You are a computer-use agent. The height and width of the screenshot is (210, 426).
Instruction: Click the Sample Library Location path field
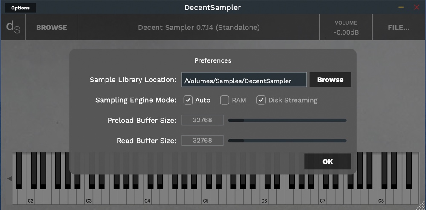pyautogui.click(x=244, y=80)
